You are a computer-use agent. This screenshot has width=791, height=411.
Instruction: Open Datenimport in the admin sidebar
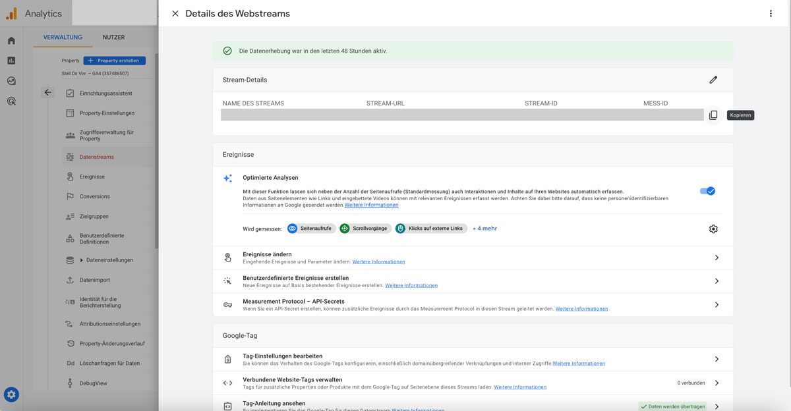pos(94,280)
